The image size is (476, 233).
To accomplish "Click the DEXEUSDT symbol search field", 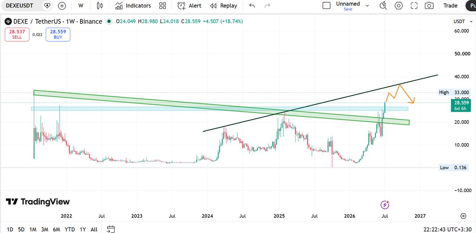I will pos(20,6).
